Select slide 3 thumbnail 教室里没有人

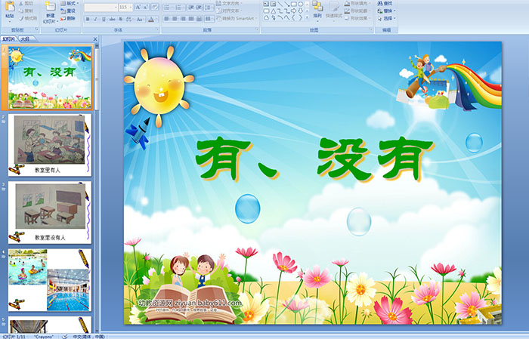tap(50, 213)
